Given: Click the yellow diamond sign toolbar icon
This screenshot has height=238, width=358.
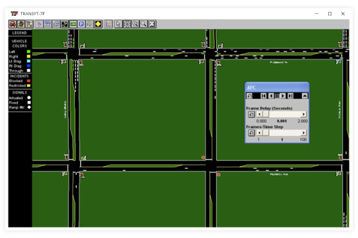Looking at the screenshot, I should (98, 24).
